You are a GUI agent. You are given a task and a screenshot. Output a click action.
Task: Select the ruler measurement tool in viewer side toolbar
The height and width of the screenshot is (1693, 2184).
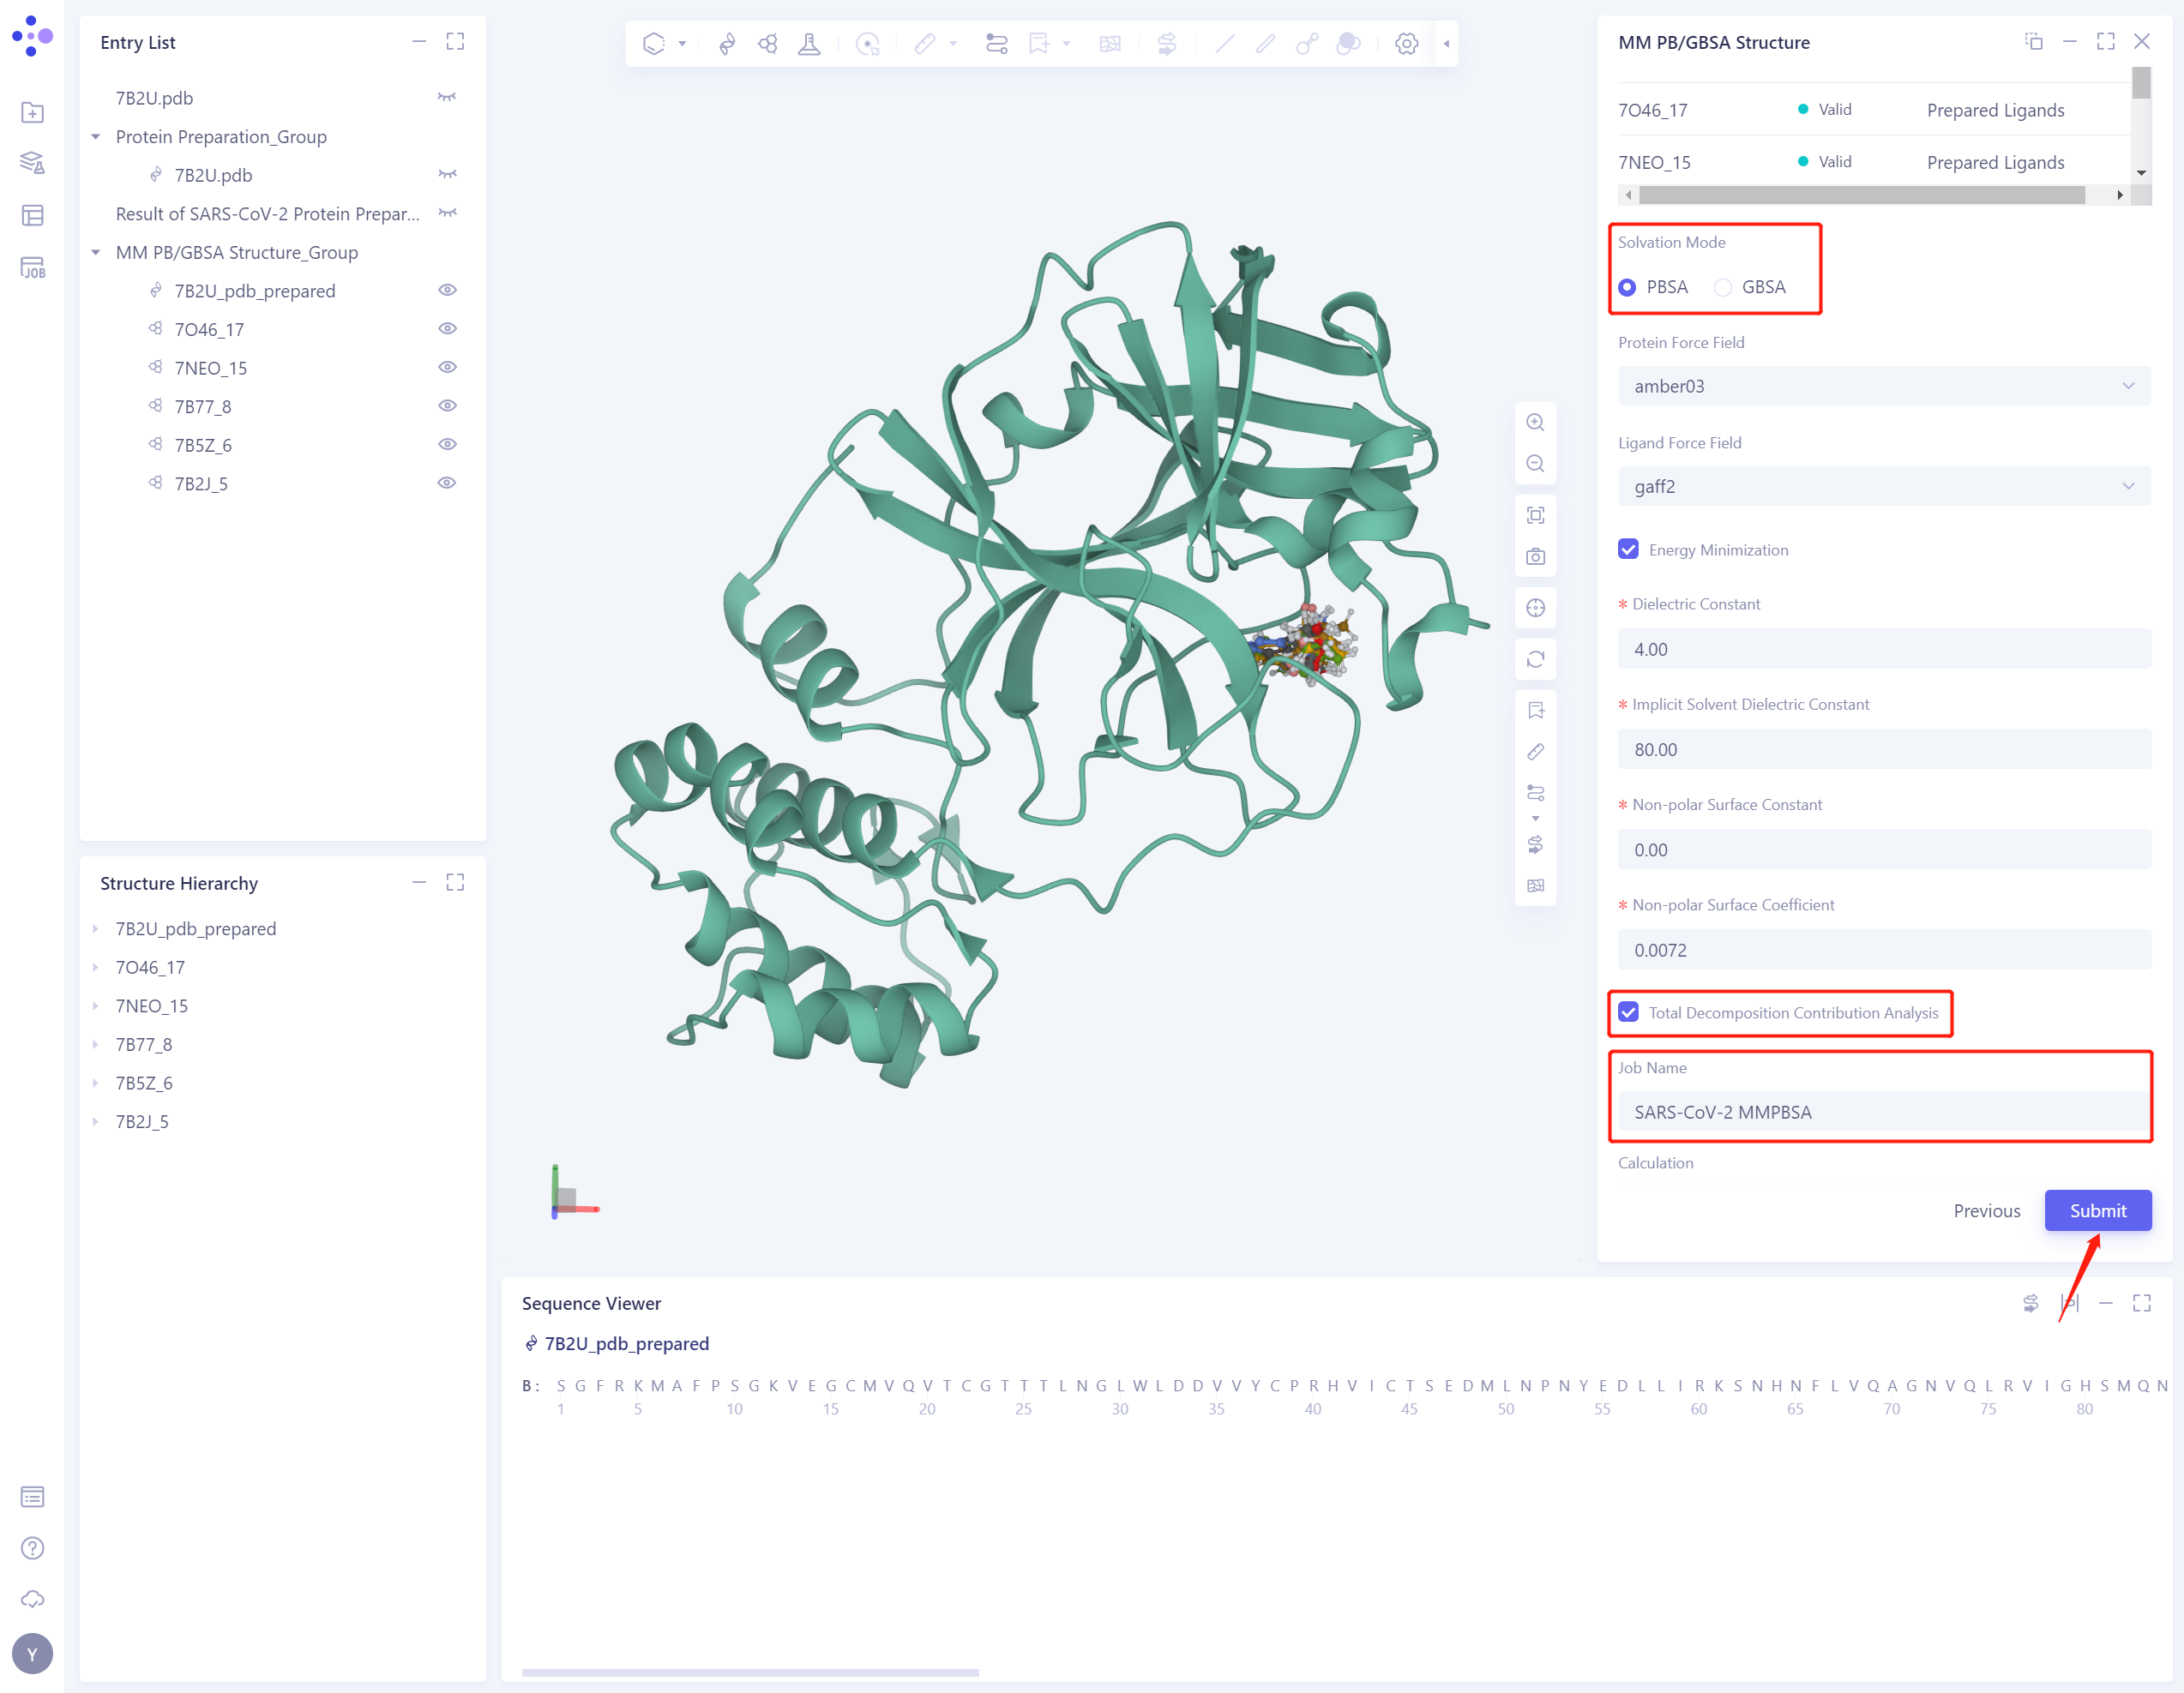1535,752
